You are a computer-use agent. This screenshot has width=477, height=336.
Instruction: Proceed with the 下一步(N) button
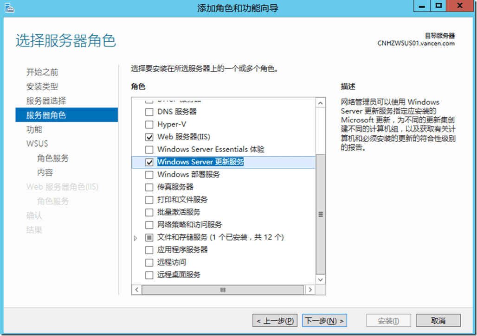pyautogui.click(x=324, y=321)
